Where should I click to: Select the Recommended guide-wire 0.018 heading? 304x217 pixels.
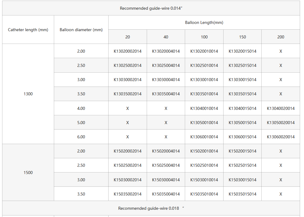point(151,208)
